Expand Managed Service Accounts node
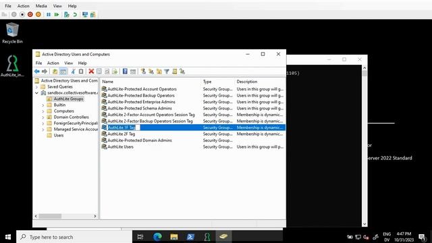The height and width of the screenshot is (243, 432). pos(43,129)
